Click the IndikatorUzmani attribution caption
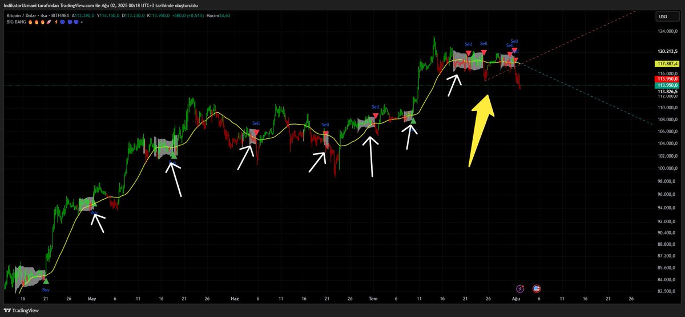685x317 pixels. [x=100, y=5]
